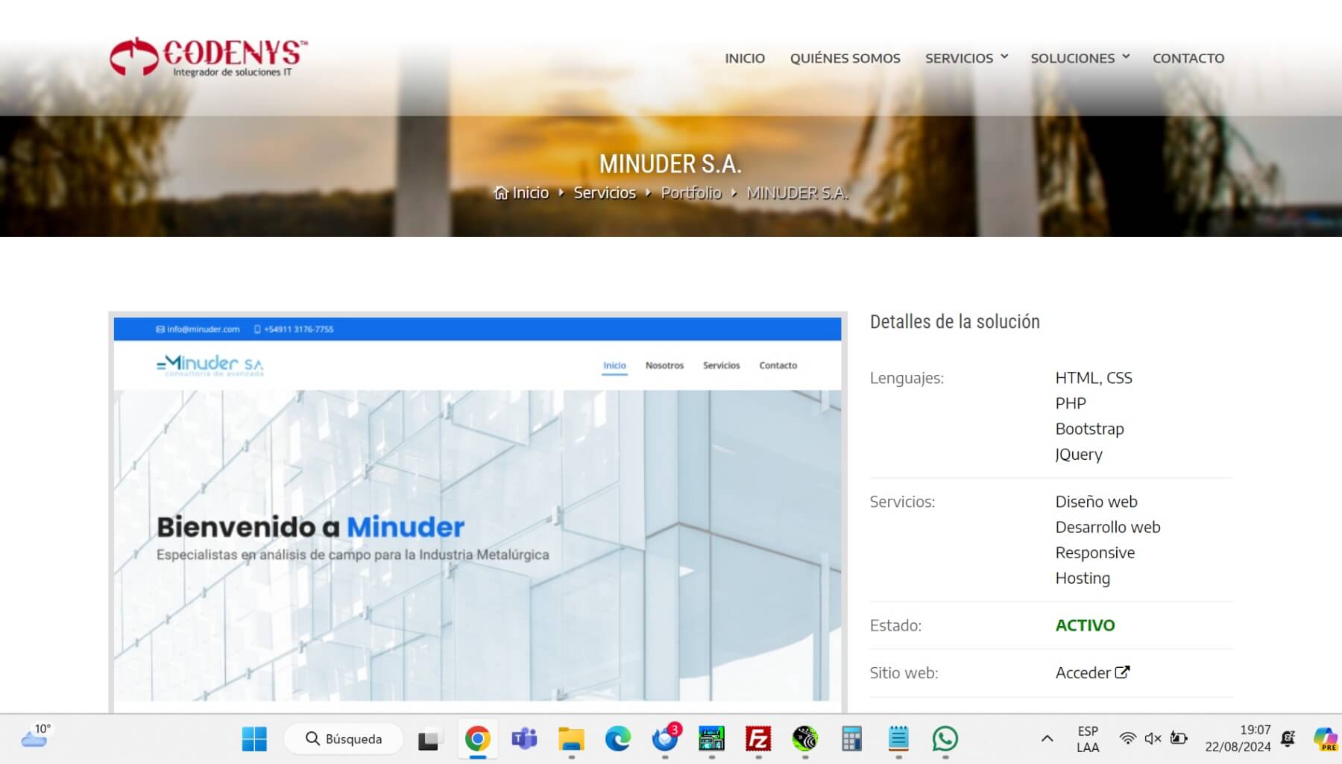The image size is (1342, 764).
Task: Launch Copilot preview from taskbar
Action: pyautogui.click(x=1325, y=739)
